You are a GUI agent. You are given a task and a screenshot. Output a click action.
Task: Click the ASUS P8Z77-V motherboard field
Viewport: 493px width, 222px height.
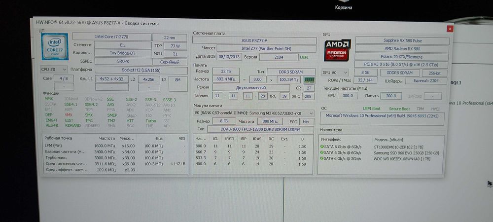254,41
